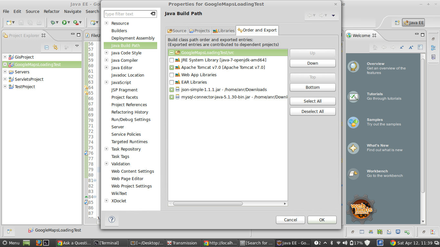Click the Run External Tools icon
The width and height of the screenshot is (440, 247).
pos(76,23)
